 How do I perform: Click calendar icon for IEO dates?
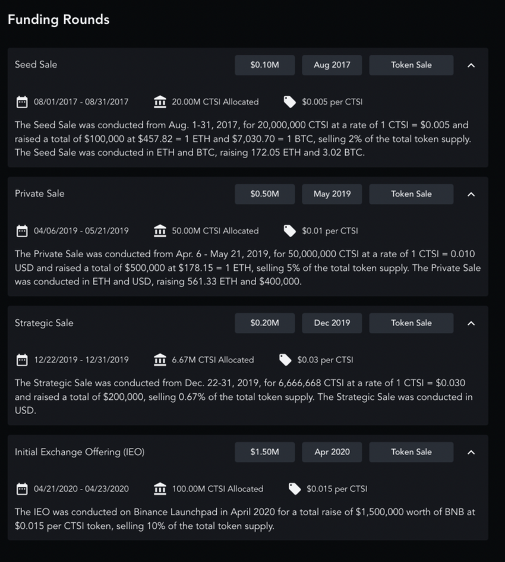pos(22,489)
